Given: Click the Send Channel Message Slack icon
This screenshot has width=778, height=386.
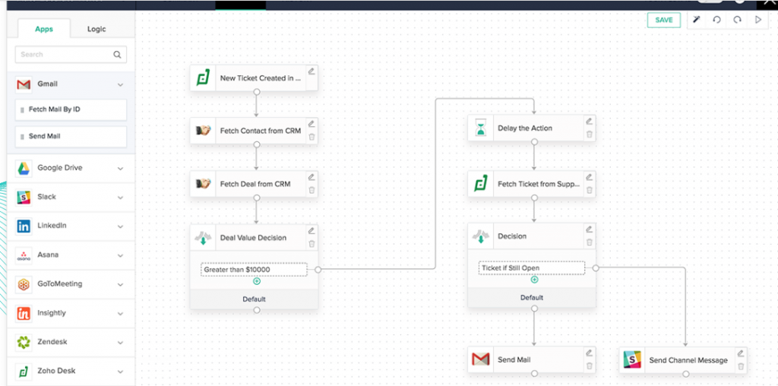Looking at the screenshot, I should [x=632, y=360].
